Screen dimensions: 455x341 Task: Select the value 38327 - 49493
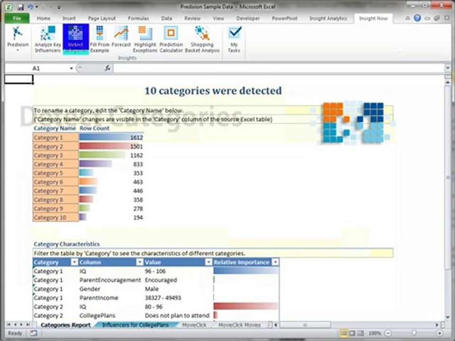163,298
